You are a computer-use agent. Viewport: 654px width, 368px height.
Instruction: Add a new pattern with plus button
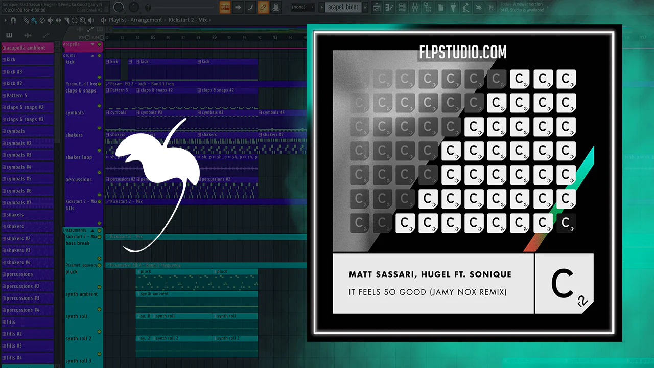click(365, 7)
